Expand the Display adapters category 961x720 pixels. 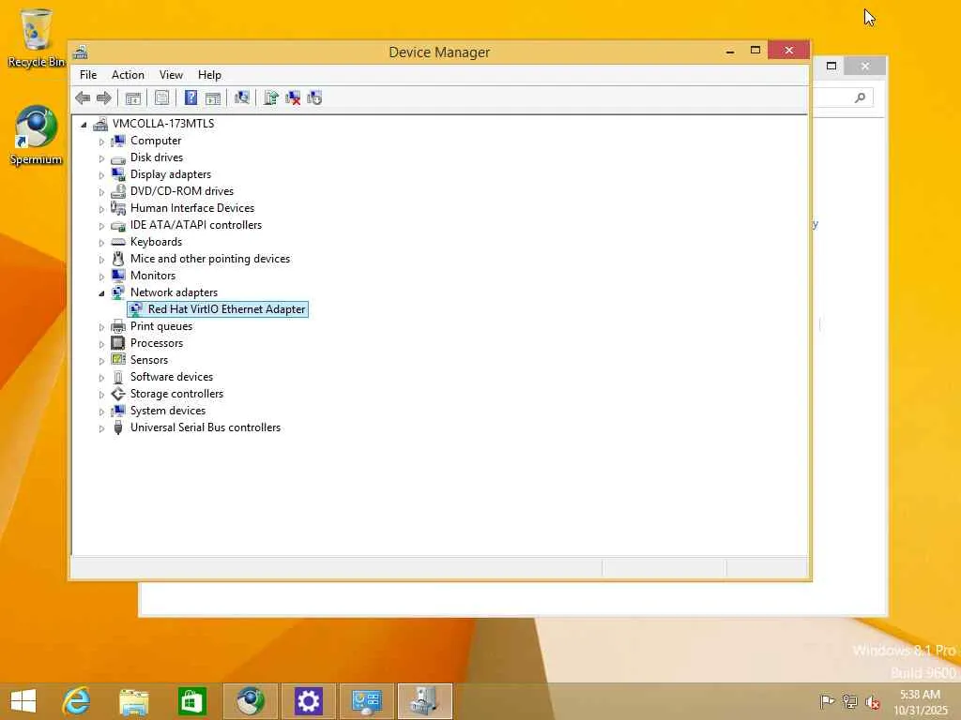click(x=101, y=175)
